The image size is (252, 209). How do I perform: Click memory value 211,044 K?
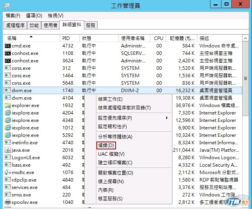(x=184, y=150)
